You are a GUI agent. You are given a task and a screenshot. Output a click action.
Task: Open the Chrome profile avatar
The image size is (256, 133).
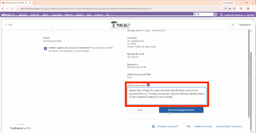(248, 9)
